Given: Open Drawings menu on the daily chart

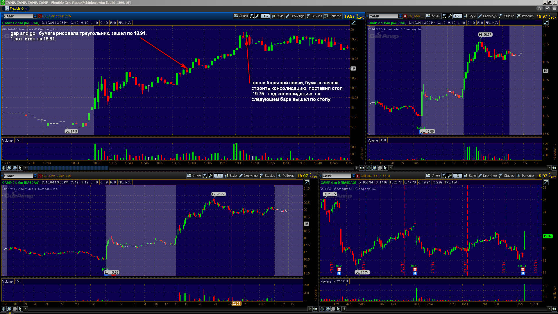Looking at the screenshot, I should (487, 176).
